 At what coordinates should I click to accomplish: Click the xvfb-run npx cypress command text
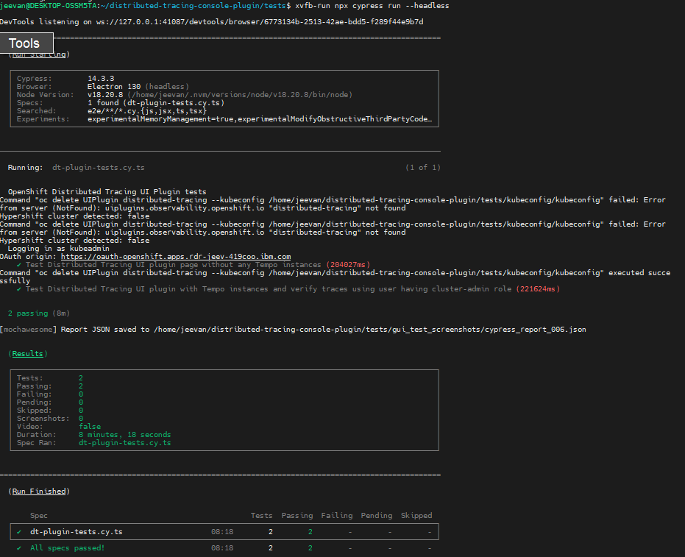point(372,6)
